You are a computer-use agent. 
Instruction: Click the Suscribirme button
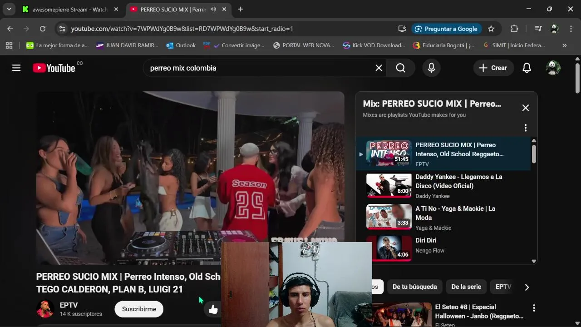[139, 309]
